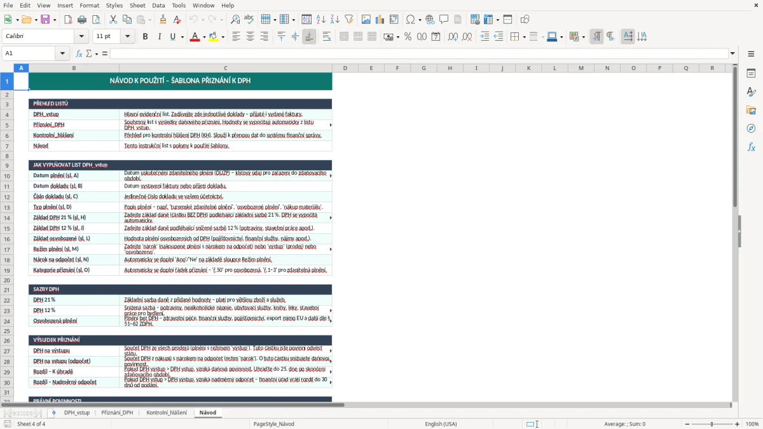Adjust the zoom slider in status bar
The width and height of the screenshot is (763, 429).
(x=712, y=424)
